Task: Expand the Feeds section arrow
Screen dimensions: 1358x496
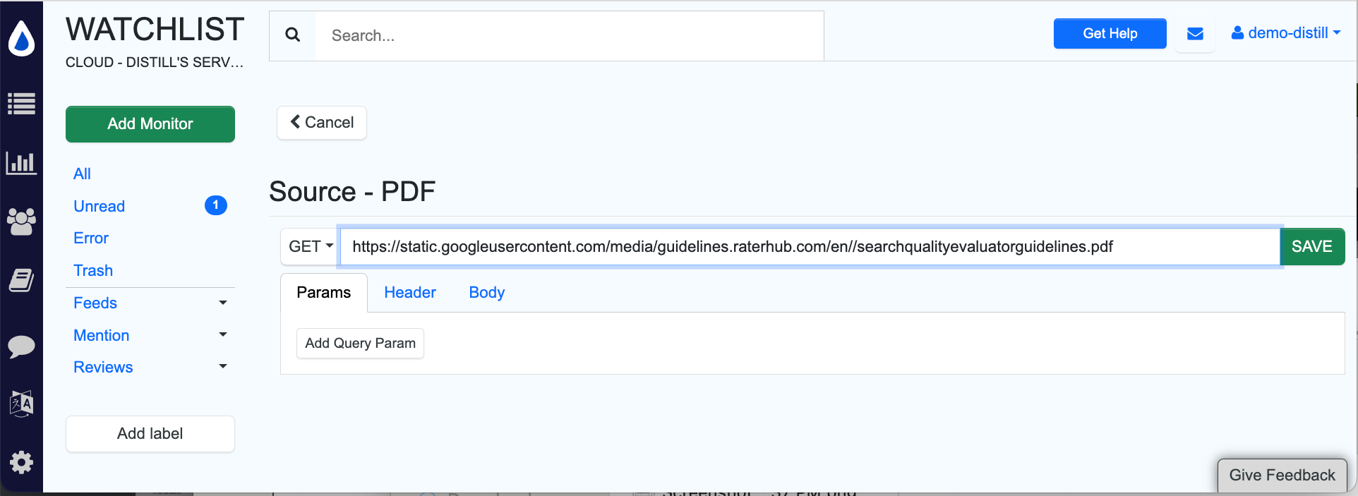Action: point(223,303)
